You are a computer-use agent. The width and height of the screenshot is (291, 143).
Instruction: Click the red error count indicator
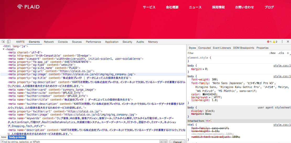(269, 42)
